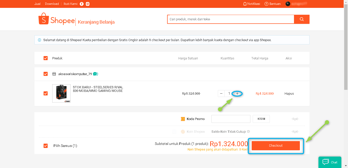Click the Facebook icon in the top bar
348x168 pixels.
click(81, 4)
